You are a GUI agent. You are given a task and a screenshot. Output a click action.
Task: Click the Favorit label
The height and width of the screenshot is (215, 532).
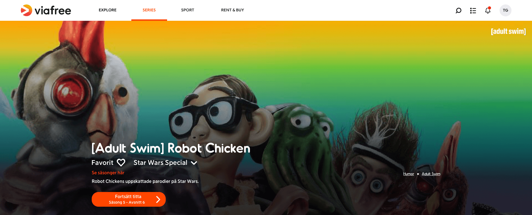tap(103, 163)
